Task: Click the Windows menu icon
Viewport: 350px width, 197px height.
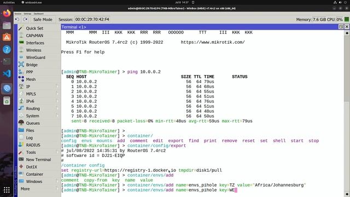Action: click(21, 181)
